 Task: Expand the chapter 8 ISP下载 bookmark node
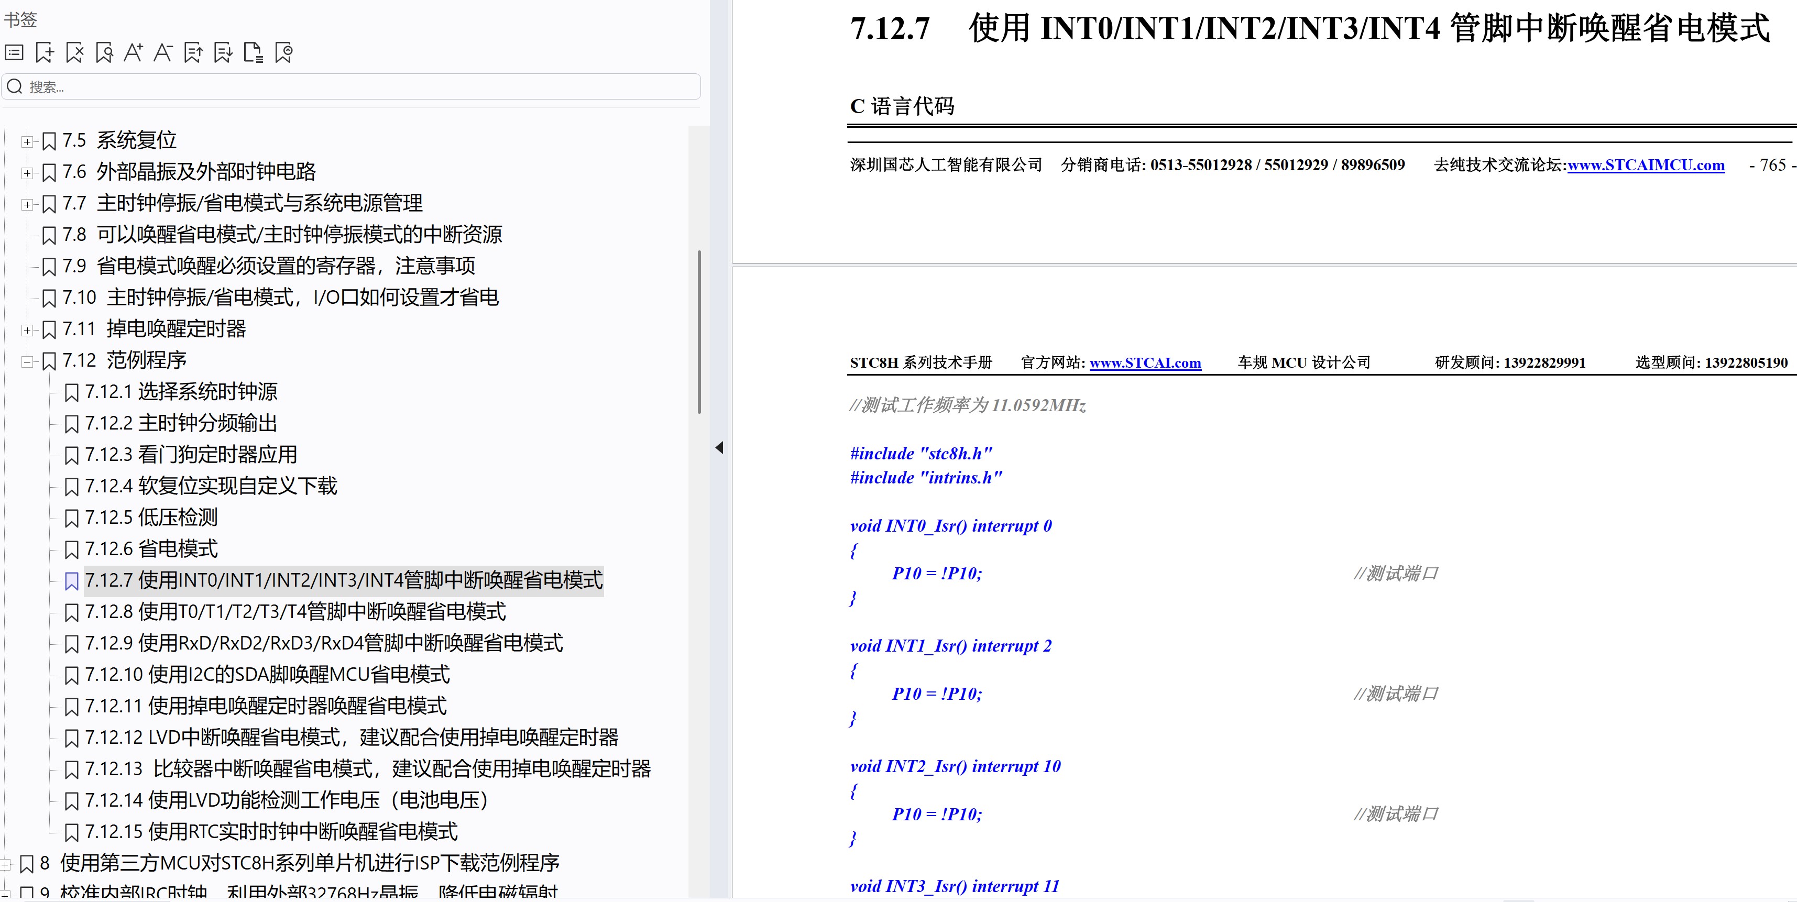click(x=5, y=864)
